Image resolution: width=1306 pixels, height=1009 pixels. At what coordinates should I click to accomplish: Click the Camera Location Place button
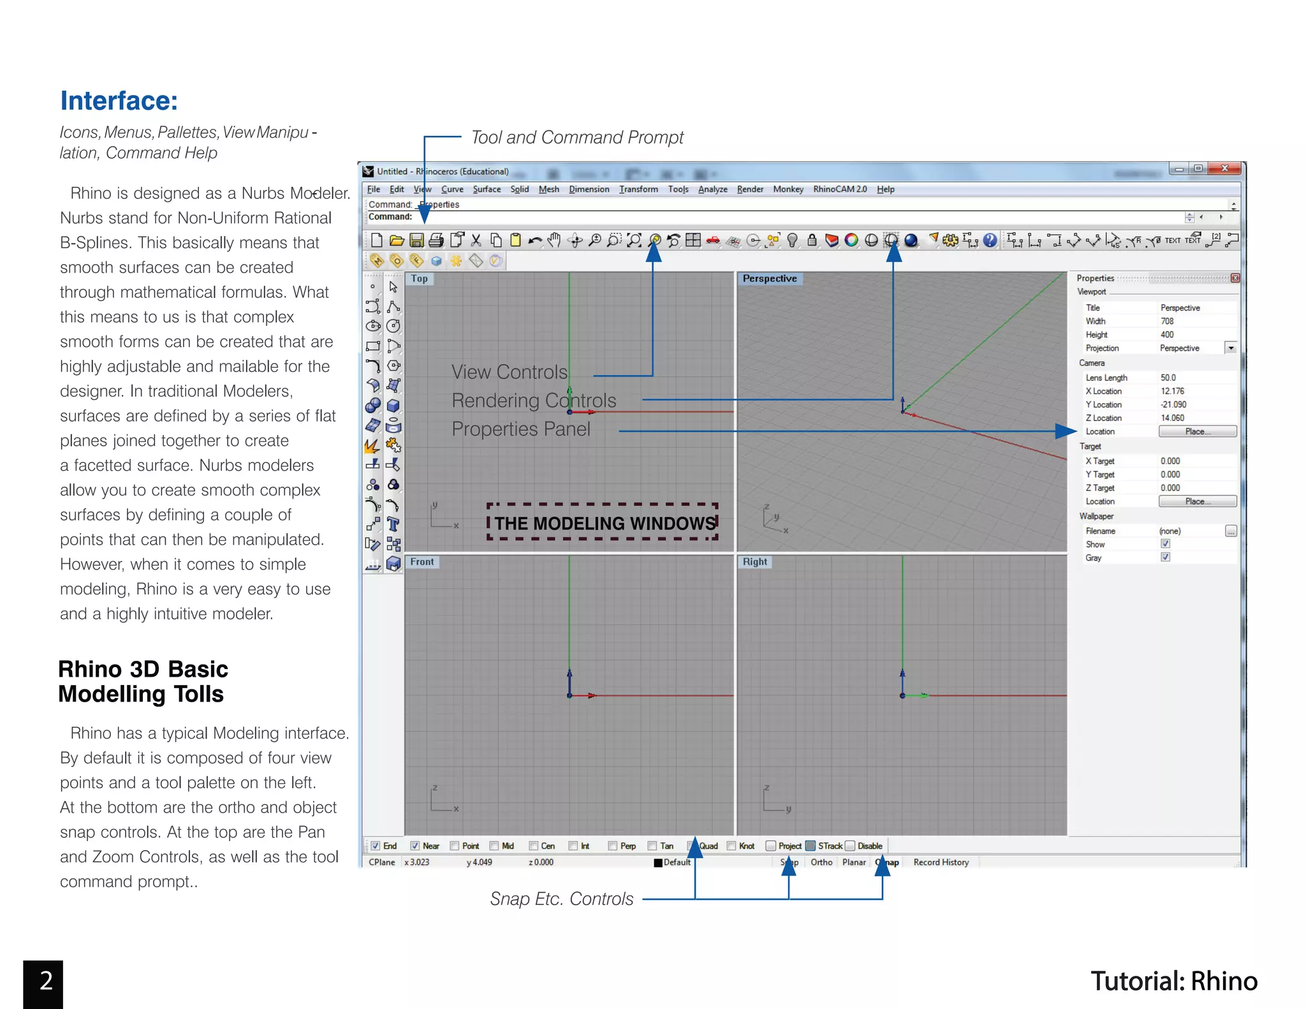click(1197, 432)
